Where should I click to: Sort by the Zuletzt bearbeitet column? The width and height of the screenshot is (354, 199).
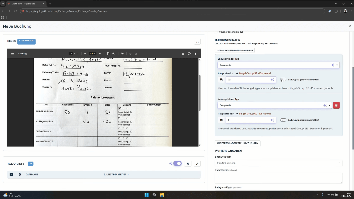tap(116, 175)
